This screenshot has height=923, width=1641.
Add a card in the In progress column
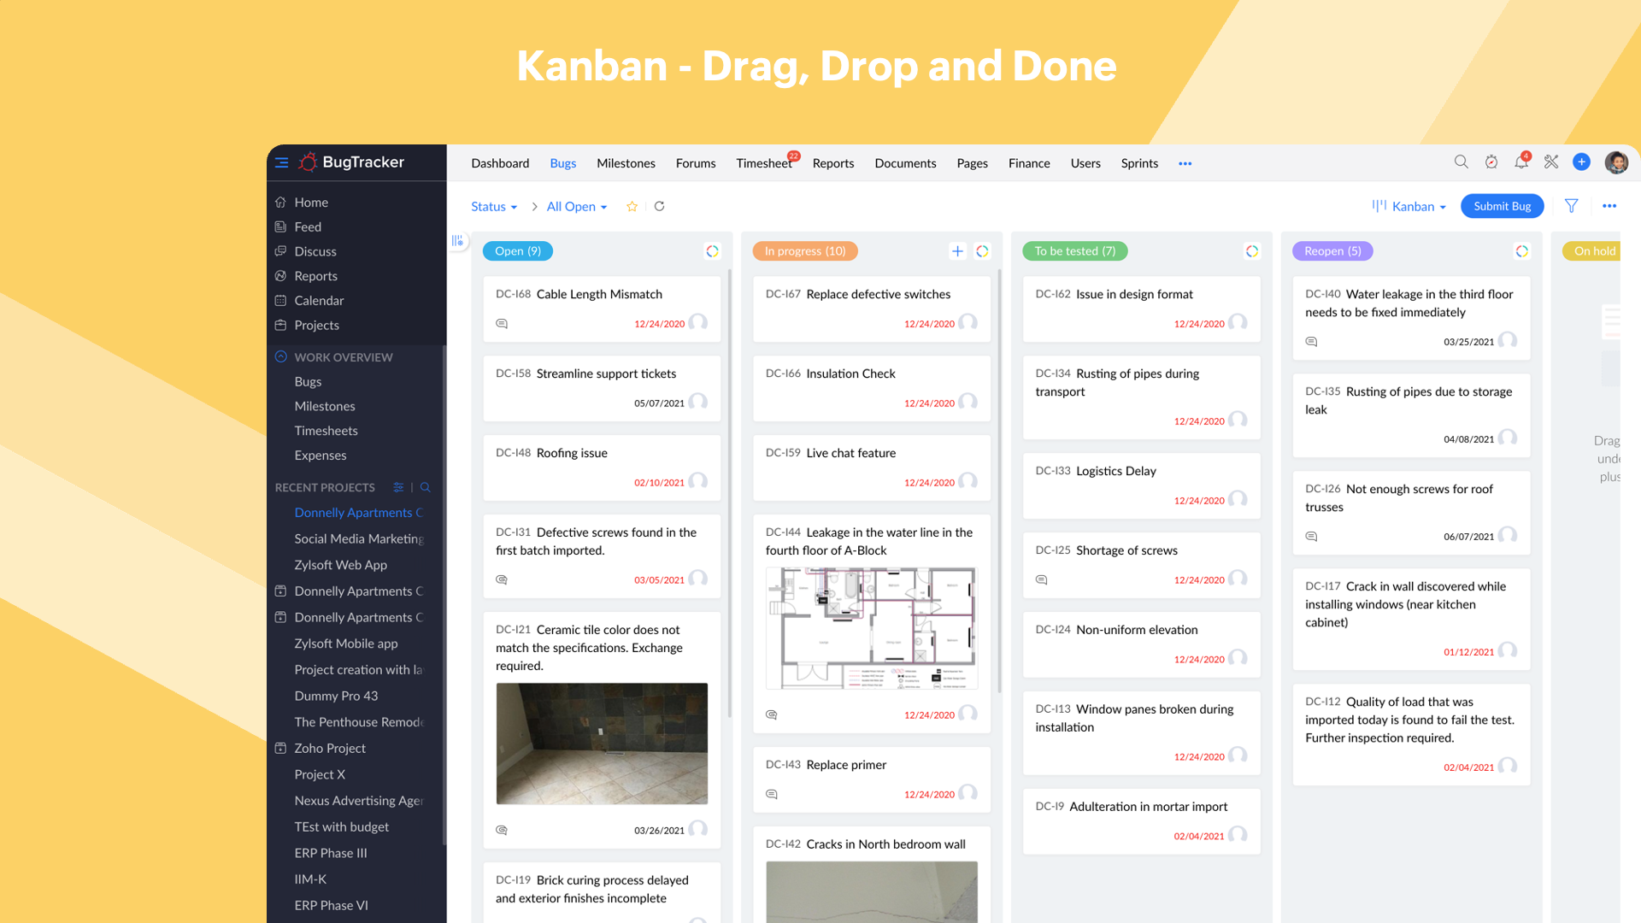[957, 251]
